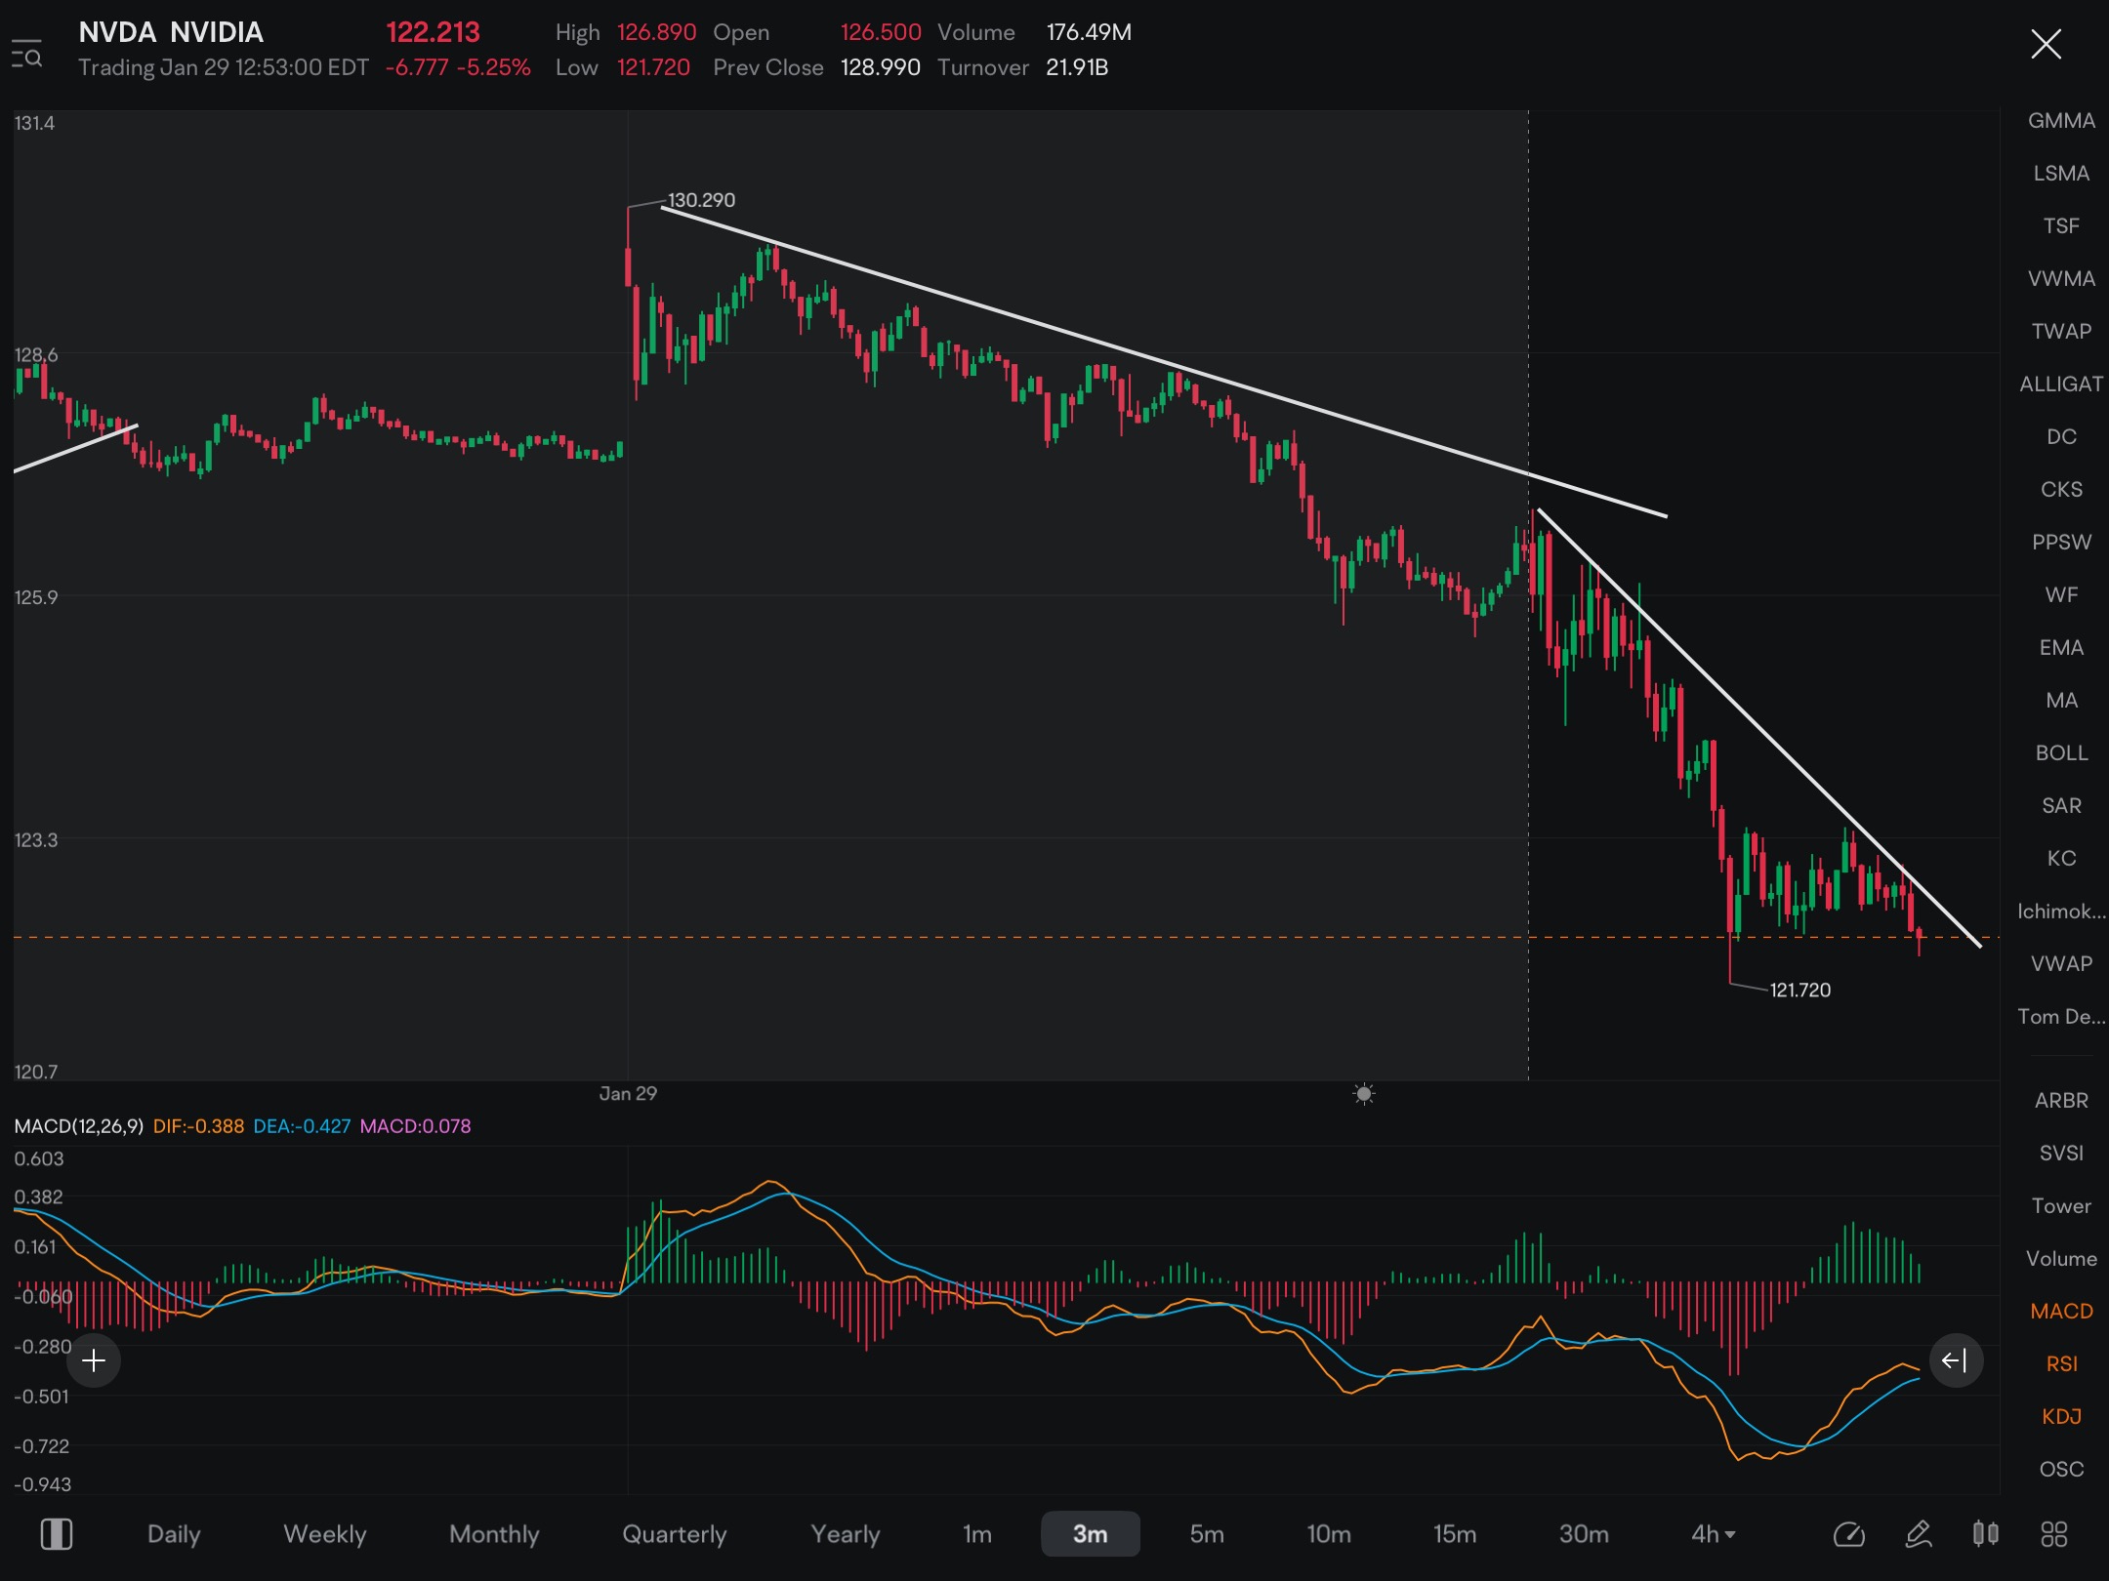This screenshot has width=2109, height=1581.
Task: Show the ARBR sub-indicator
Action: click(x=2061, y=1101)
